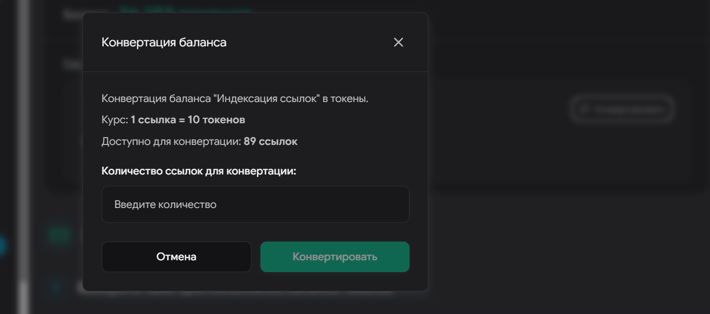Click the bold '1 ссылка = 10 токенов' rate
Viewport: 710px width, 314px height.
click(188, 120)
